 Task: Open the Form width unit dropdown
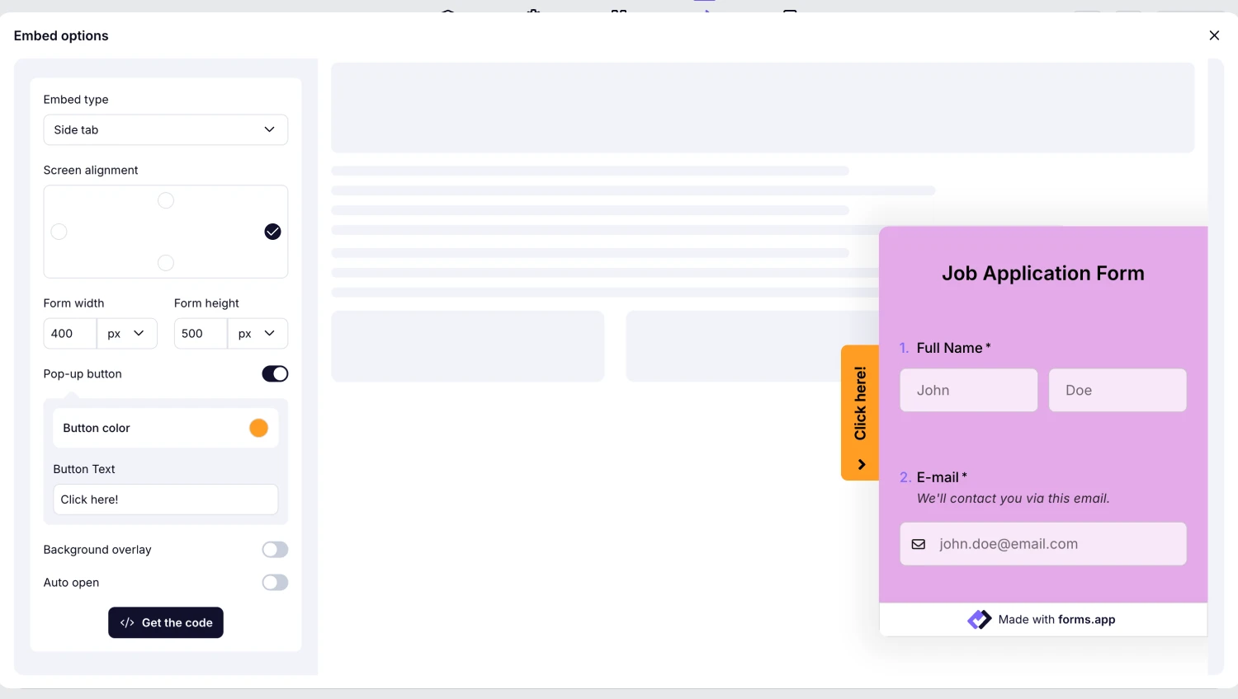(x=126, y=334)
